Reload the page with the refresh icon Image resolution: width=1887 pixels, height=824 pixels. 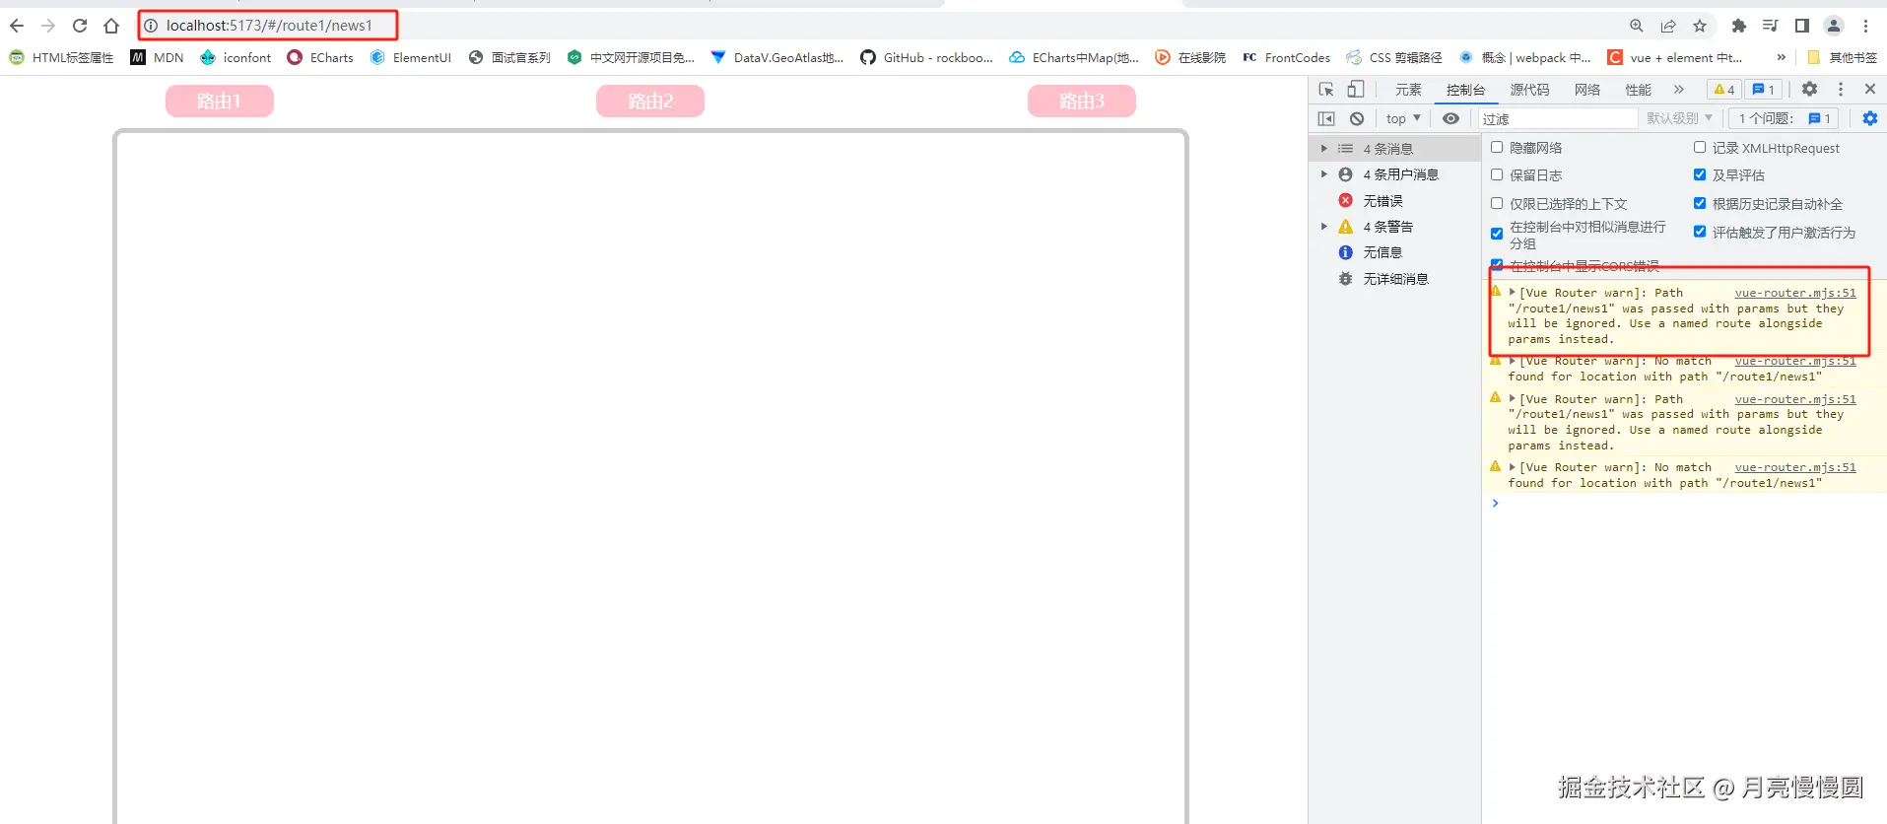pos(80,26)
